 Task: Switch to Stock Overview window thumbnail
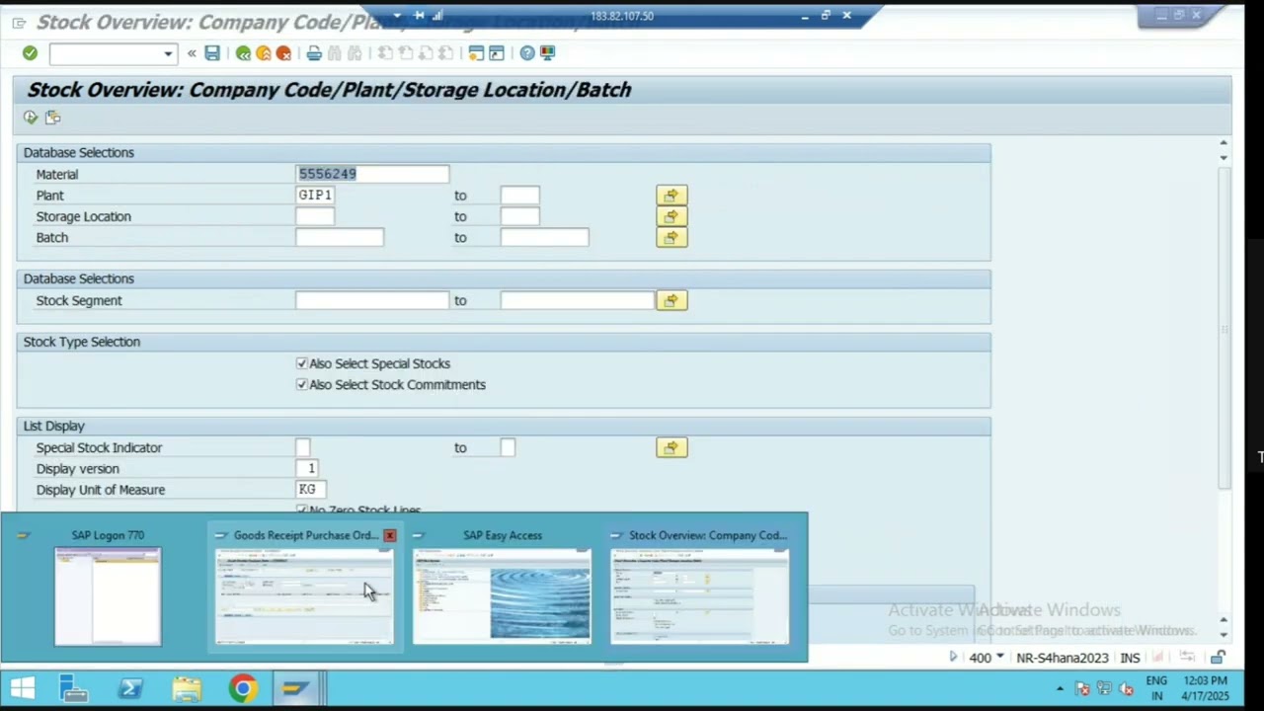(700, 596)
